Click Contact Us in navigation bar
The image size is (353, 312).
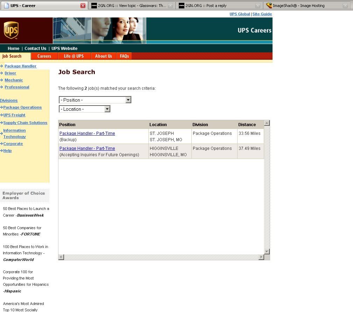pyautogui.click(x=35, y=49)
